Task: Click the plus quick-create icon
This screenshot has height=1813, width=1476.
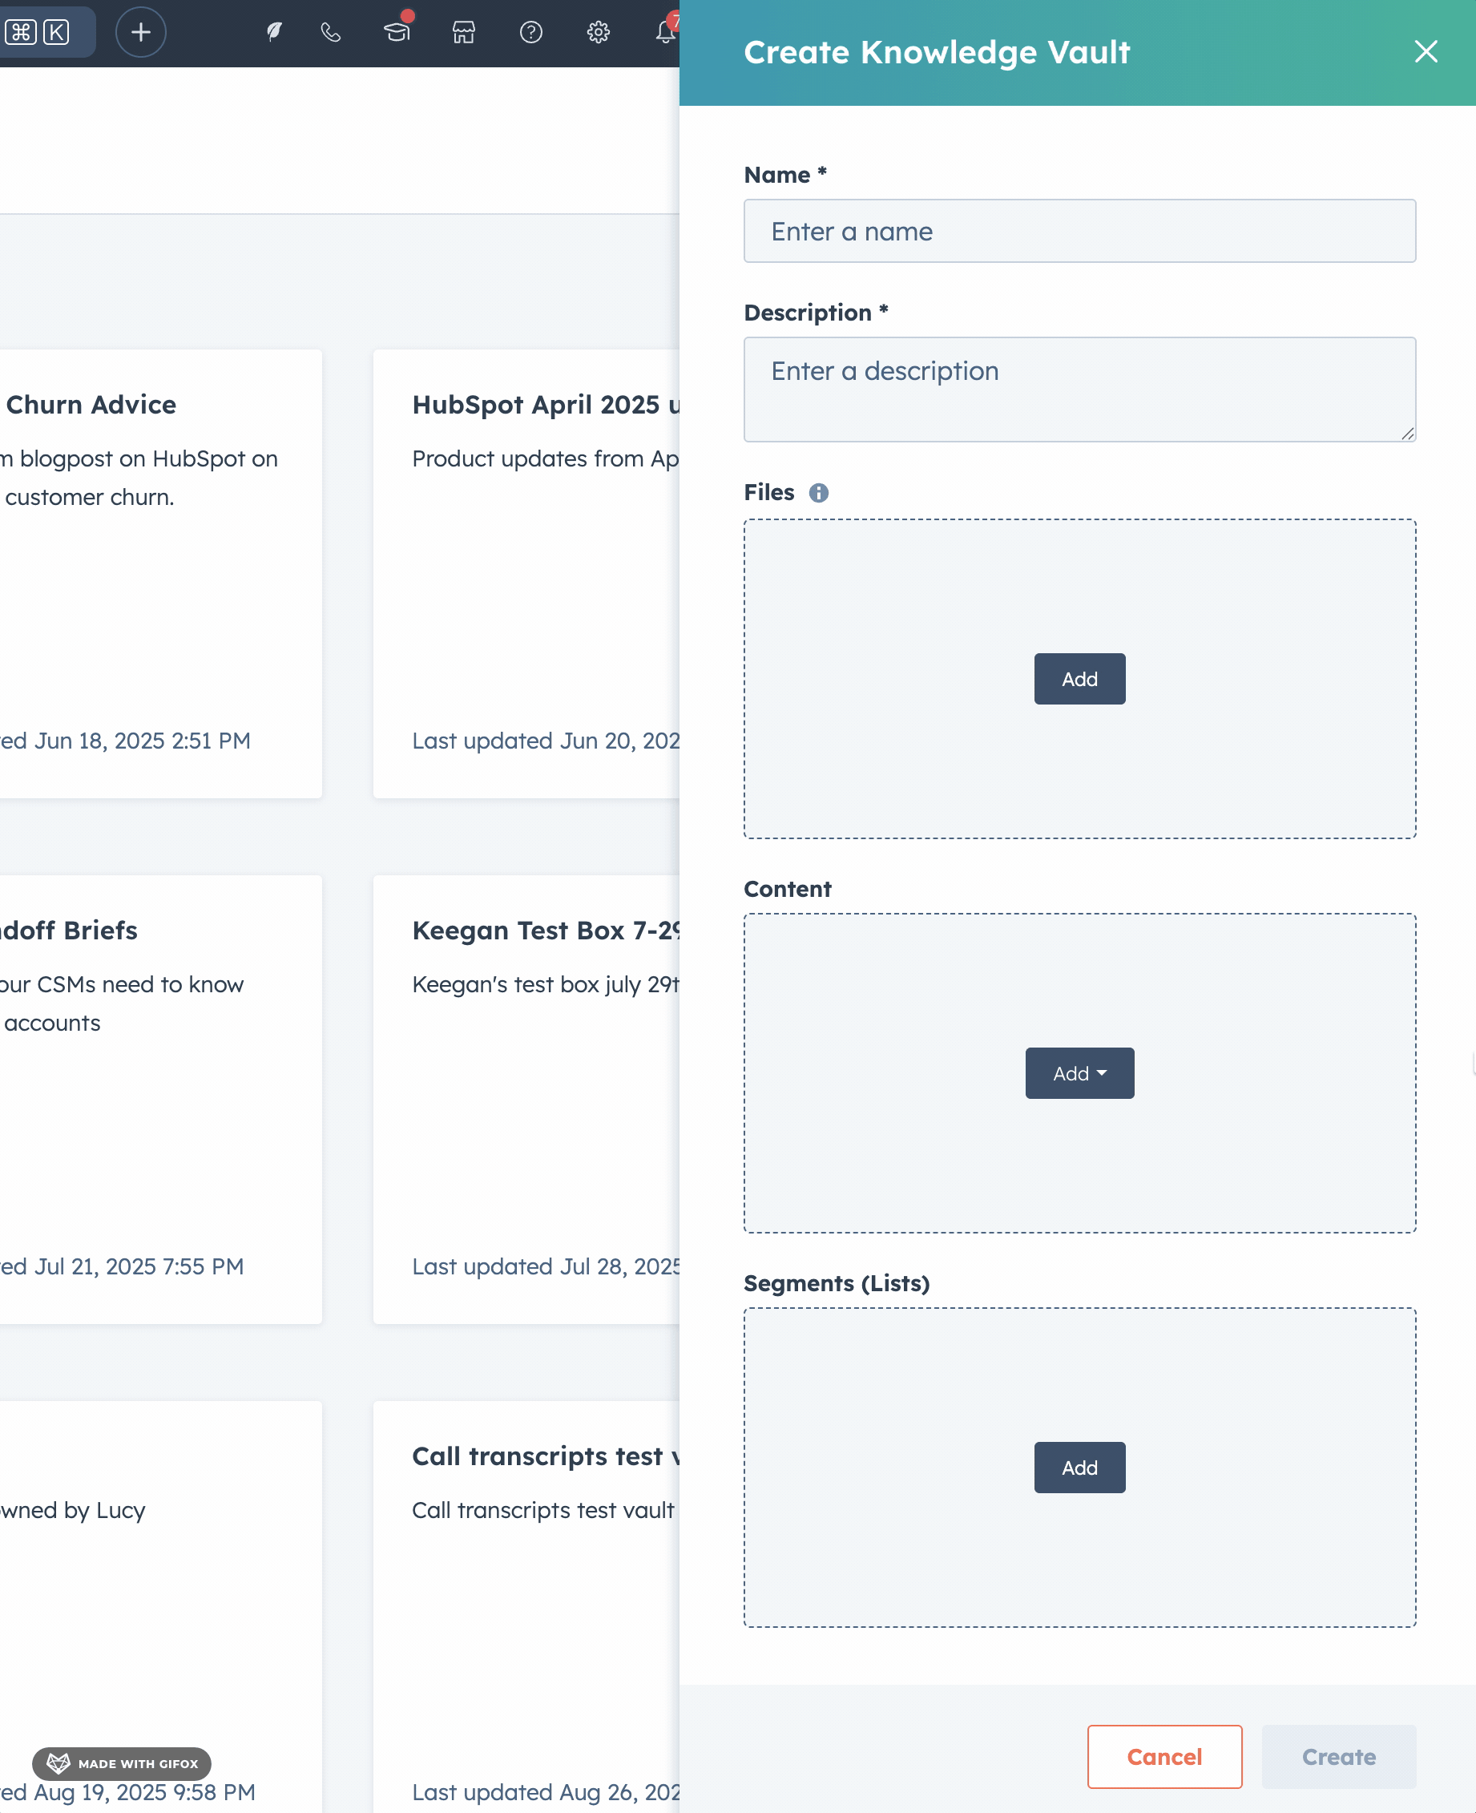Action: 140,32
